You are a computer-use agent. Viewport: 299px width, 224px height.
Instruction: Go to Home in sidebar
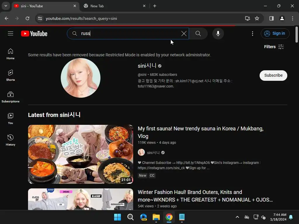click(11, 54)
